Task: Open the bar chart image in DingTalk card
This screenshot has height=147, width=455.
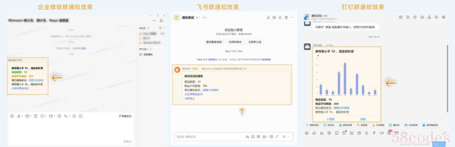Action: 347,75
